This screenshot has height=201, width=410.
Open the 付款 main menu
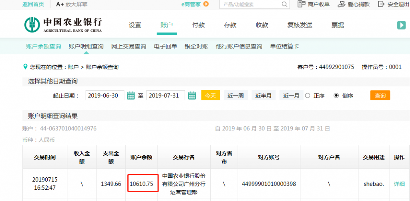pyautogui.click(x=198, y=25)
